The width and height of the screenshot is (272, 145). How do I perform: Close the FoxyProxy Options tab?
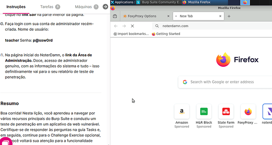168,16
